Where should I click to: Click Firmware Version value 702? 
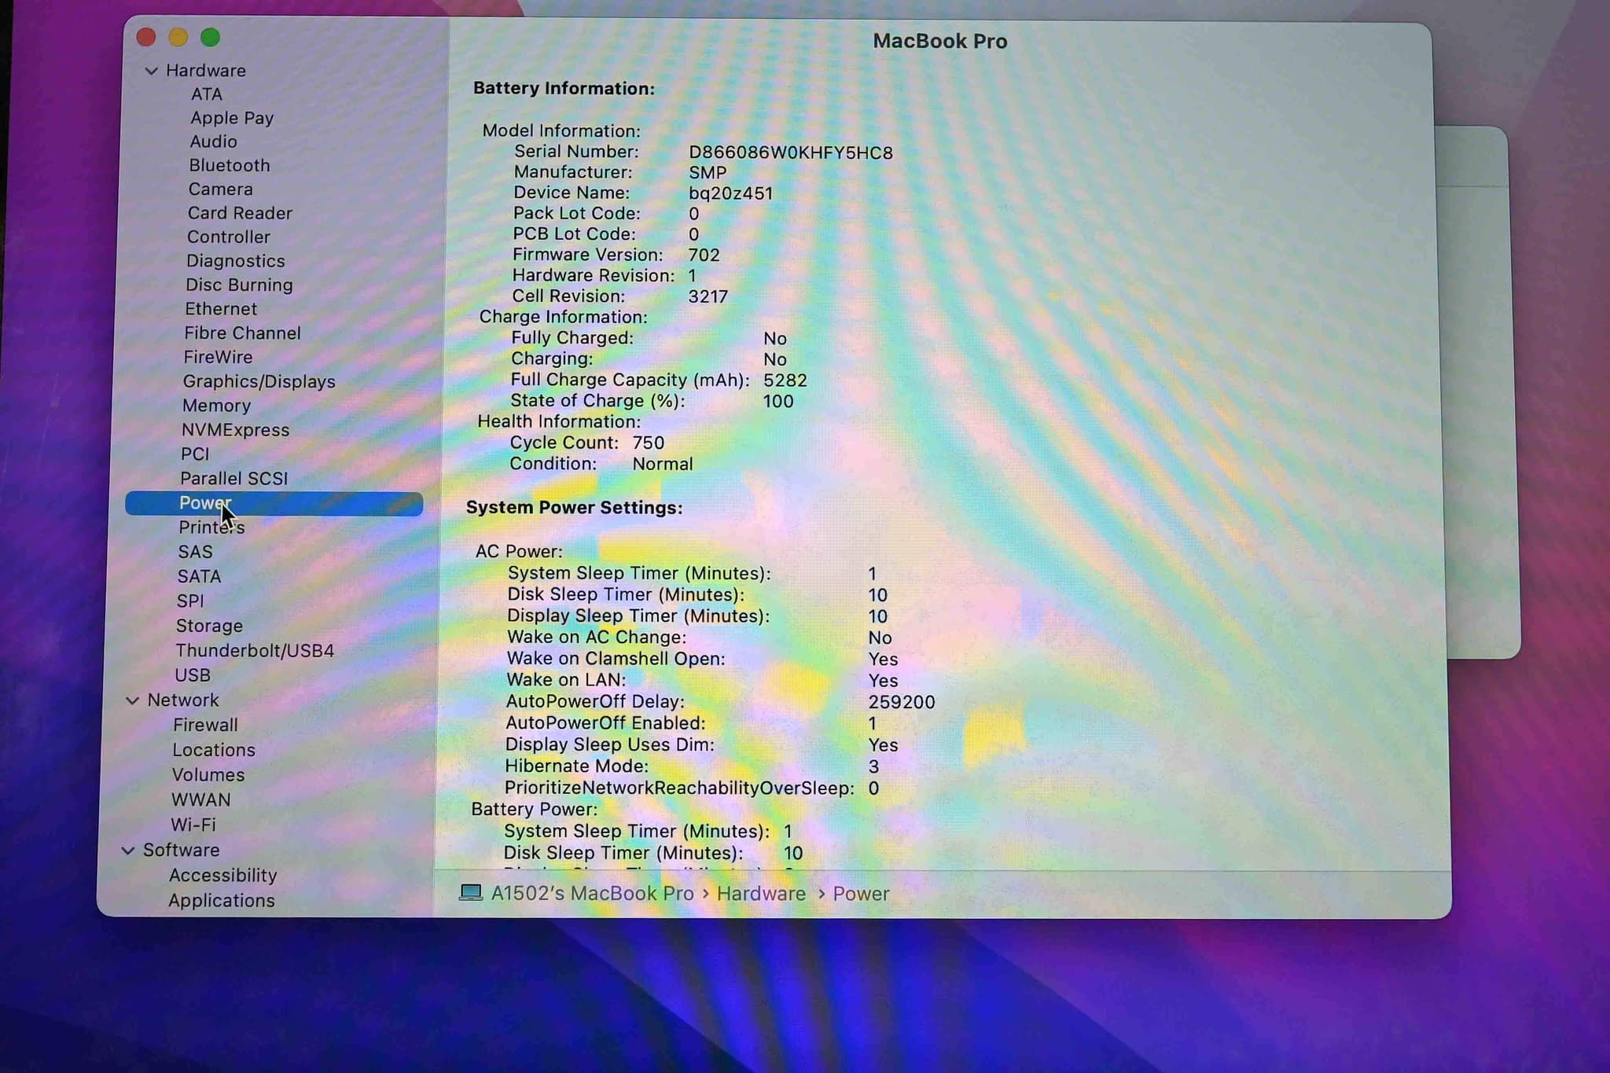[x=704, y=255]
